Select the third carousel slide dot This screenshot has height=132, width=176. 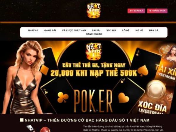[97, 111]
